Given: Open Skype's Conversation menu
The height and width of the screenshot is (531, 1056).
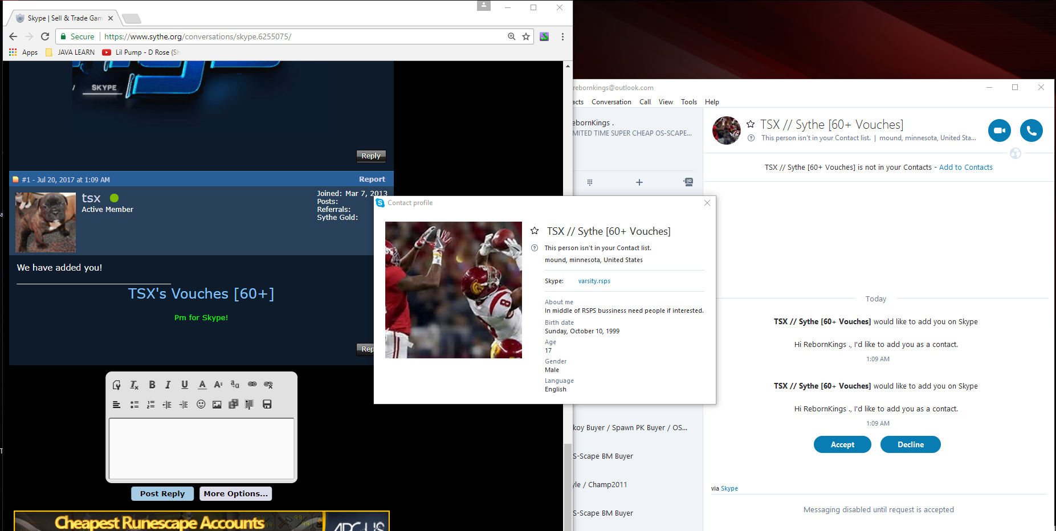Looking at the screenshot, I should point(611,102).
